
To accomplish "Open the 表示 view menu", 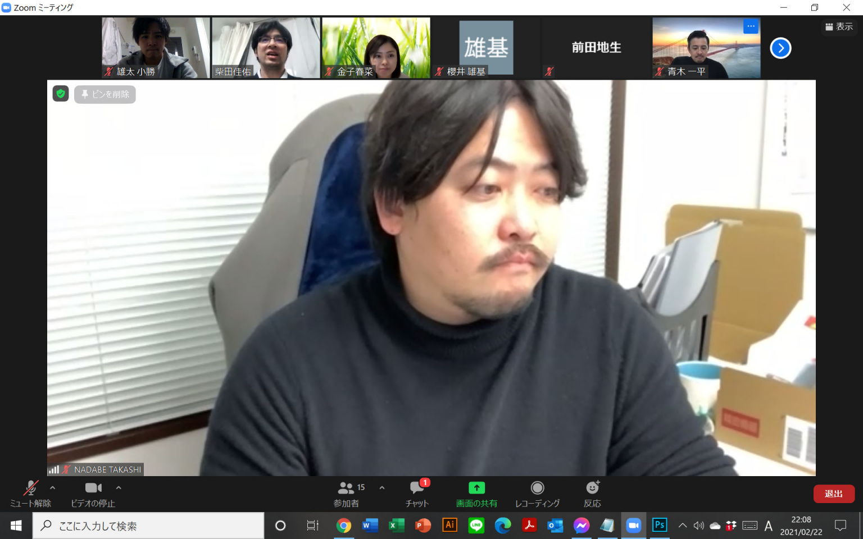I will 839,26.
